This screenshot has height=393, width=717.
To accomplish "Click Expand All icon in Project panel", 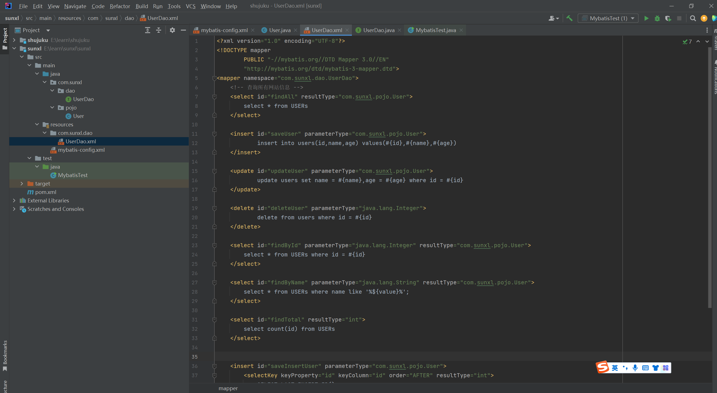I will [147, 30].
